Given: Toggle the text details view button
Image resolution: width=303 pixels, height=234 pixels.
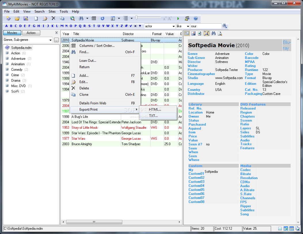Looking at the screenshot, I should pyautogui.click(x=187, y=33).
